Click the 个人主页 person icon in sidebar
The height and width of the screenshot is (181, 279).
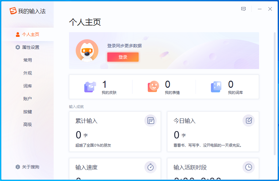coord(17,34)
